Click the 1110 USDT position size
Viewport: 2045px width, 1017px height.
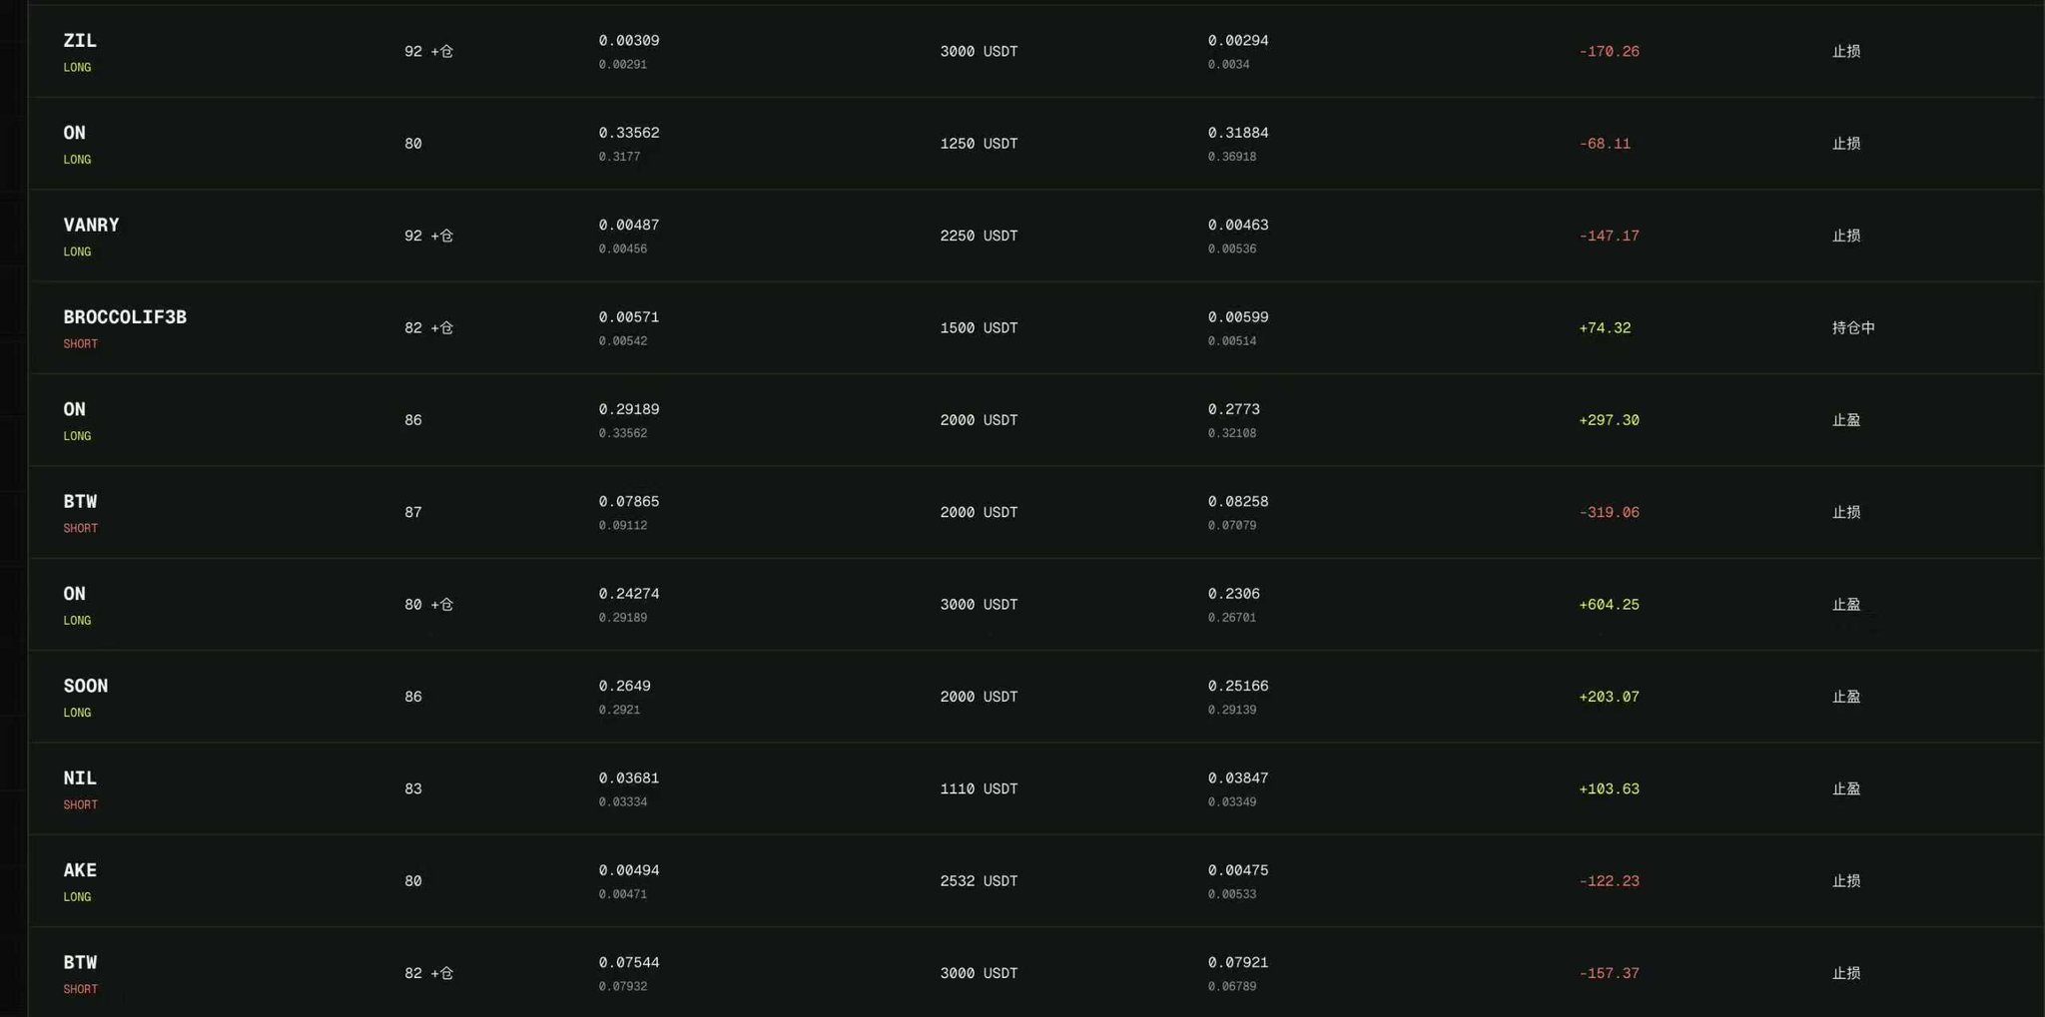pos(979,789)
